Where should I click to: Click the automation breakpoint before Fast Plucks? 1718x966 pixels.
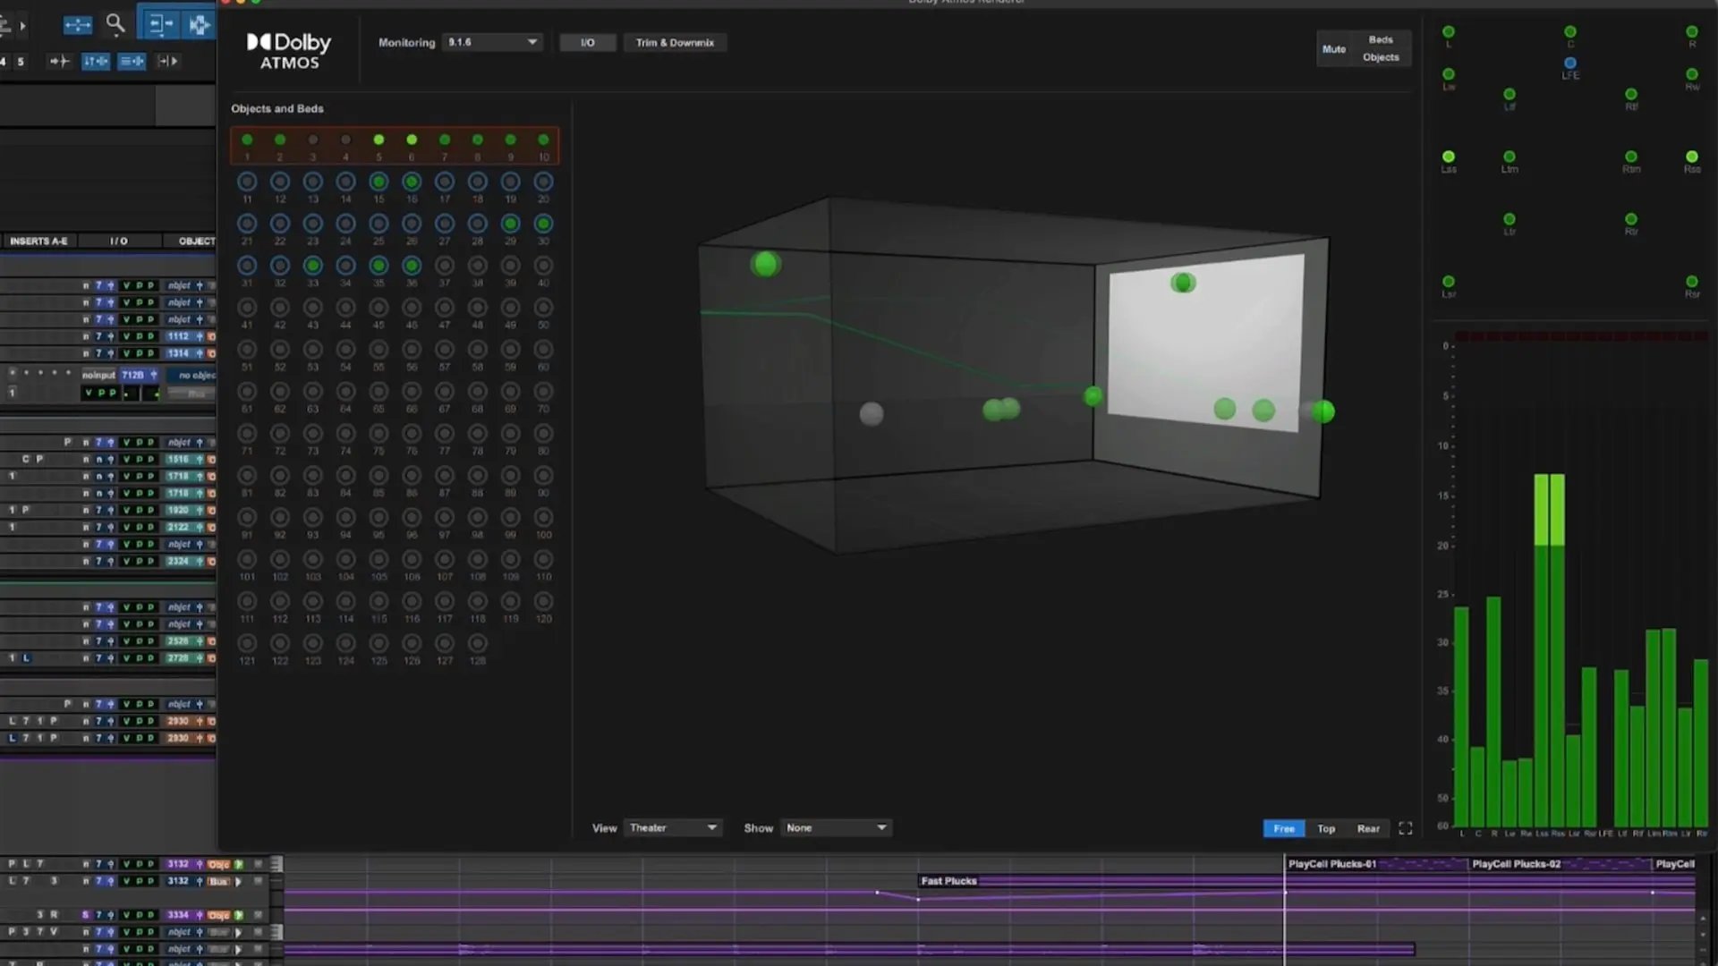pyautogui.click(x=877, y=892)
